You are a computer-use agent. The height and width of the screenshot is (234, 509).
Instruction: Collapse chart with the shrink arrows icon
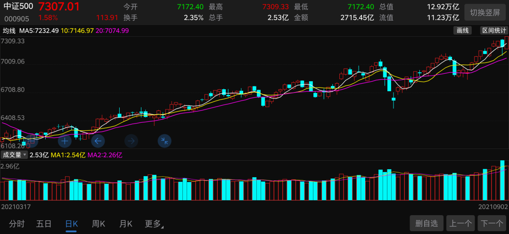coord(164,141)
